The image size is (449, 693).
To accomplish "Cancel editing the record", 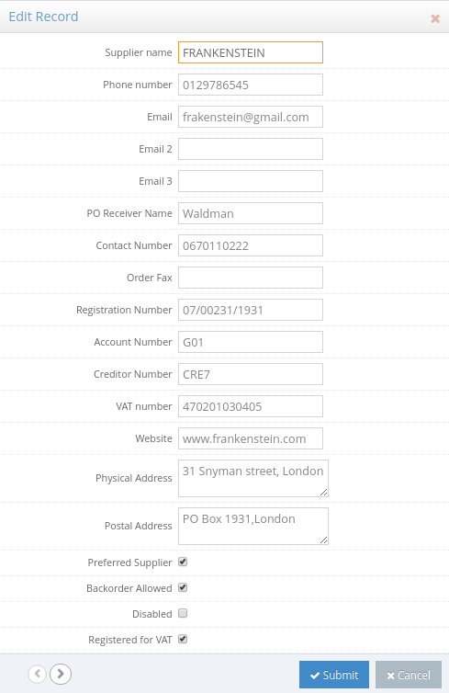I will click(409, 675).
